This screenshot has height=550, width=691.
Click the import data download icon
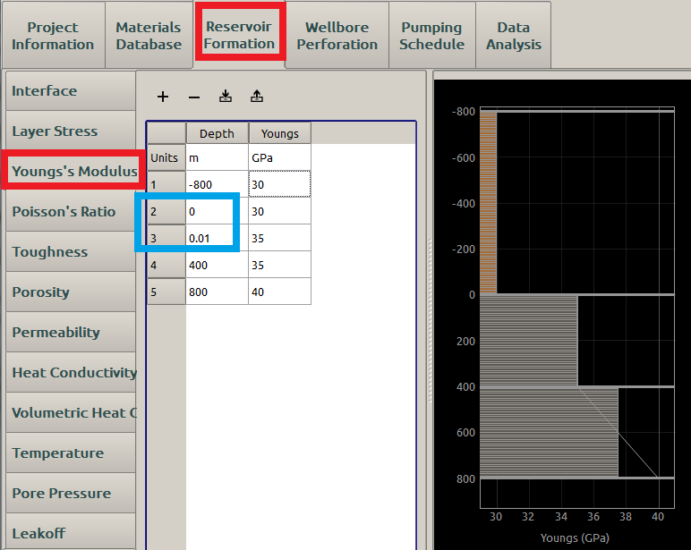226,96
